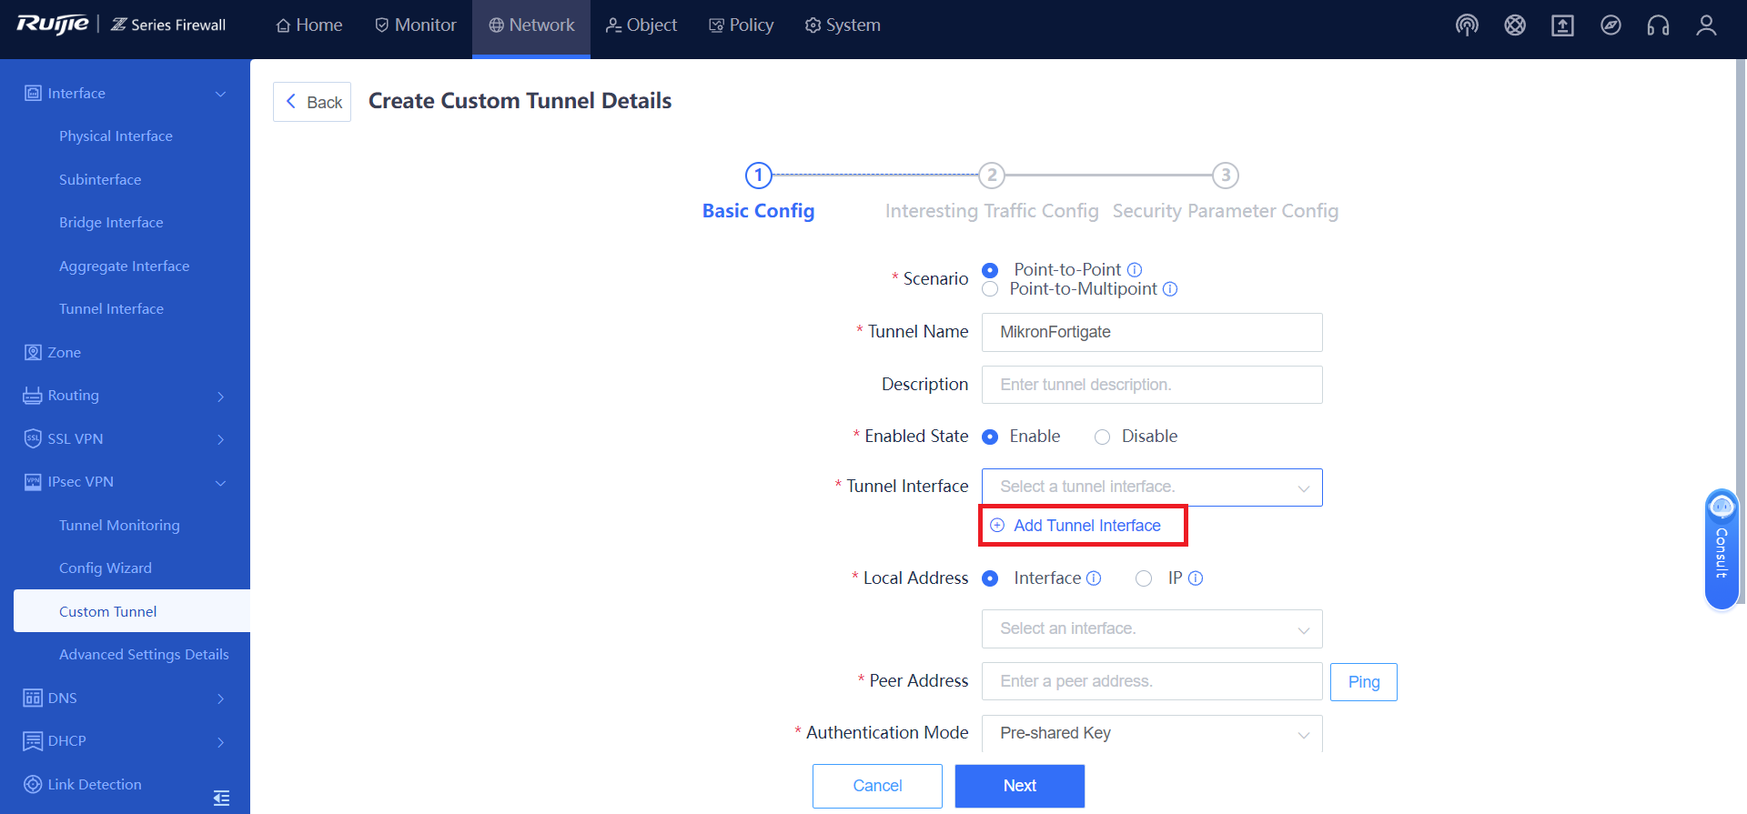Click the Cancel button
This screenshot has width=1747, height=814.
pyautogui.click(x=877, y=786)
